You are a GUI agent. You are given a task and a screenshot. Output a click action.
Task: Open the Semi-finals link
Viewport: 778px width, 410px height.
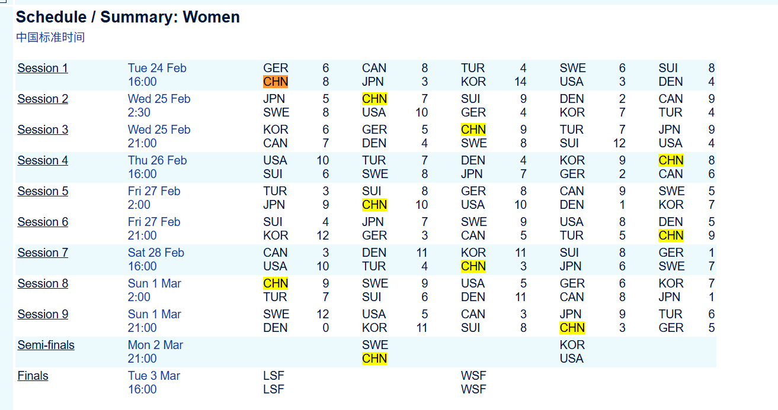coord(46,345)
